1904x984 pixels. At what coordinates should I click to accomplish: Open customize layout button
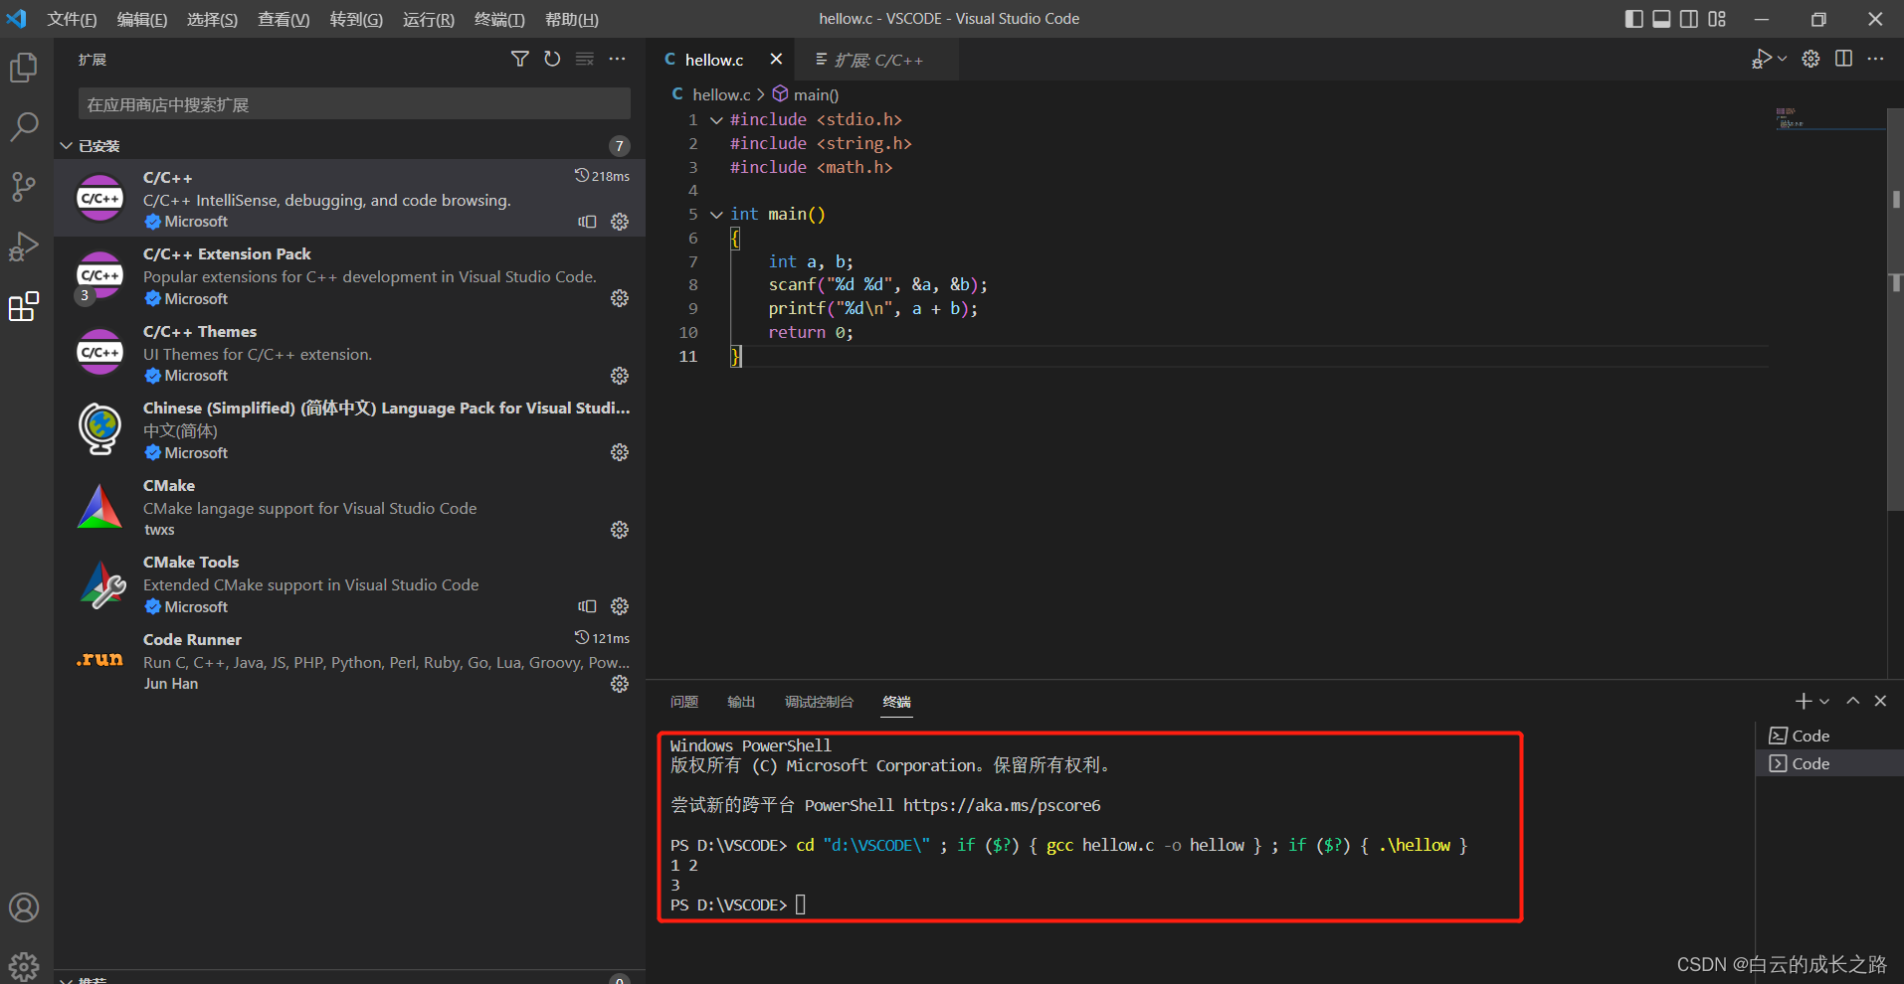point(1717,19)
